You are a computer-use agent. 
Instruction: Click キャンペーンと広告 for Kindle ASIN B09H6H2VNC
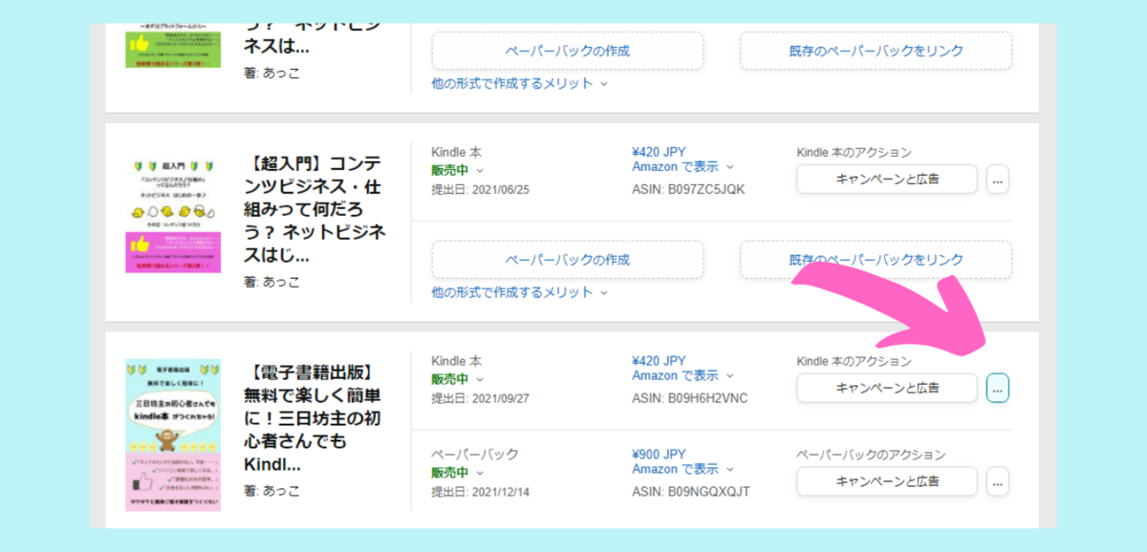tap(887, 388)
